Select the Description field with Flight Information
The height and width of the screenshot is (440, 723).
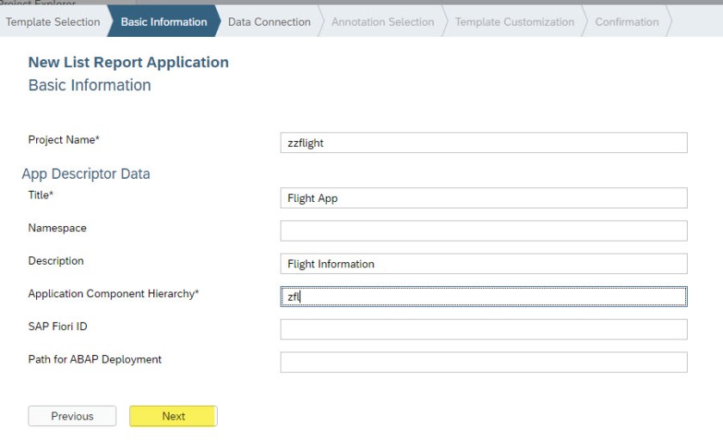click(x=484, y=264)
